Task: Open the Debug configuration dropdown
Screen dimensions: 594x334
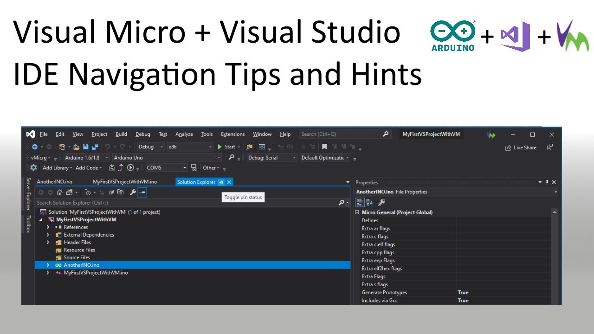Action: (x=151, y=147)
